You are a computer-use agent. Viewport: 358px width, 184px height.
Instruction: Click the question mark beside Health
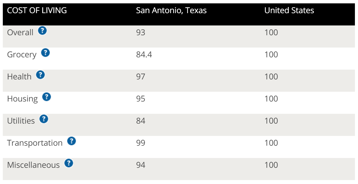(40, 75)
